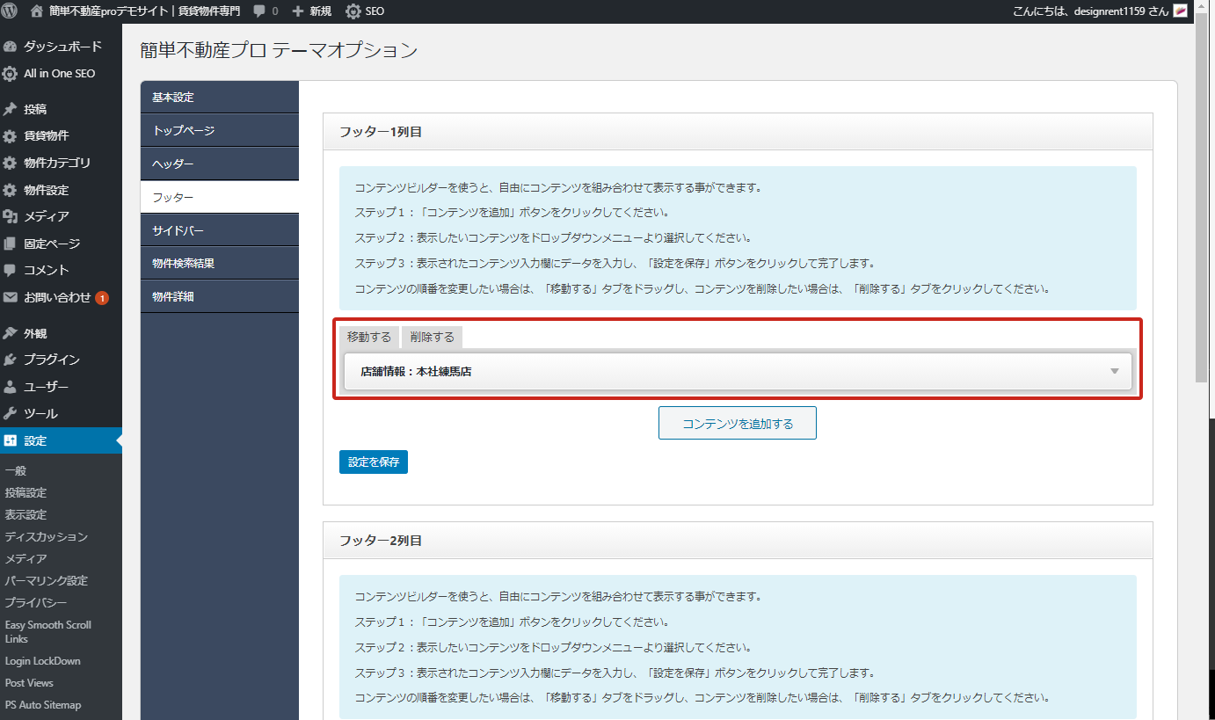This screenshot has width=1215, height=720.
Task: Open the サイドバー options tab
Action: tap(220, 230)
